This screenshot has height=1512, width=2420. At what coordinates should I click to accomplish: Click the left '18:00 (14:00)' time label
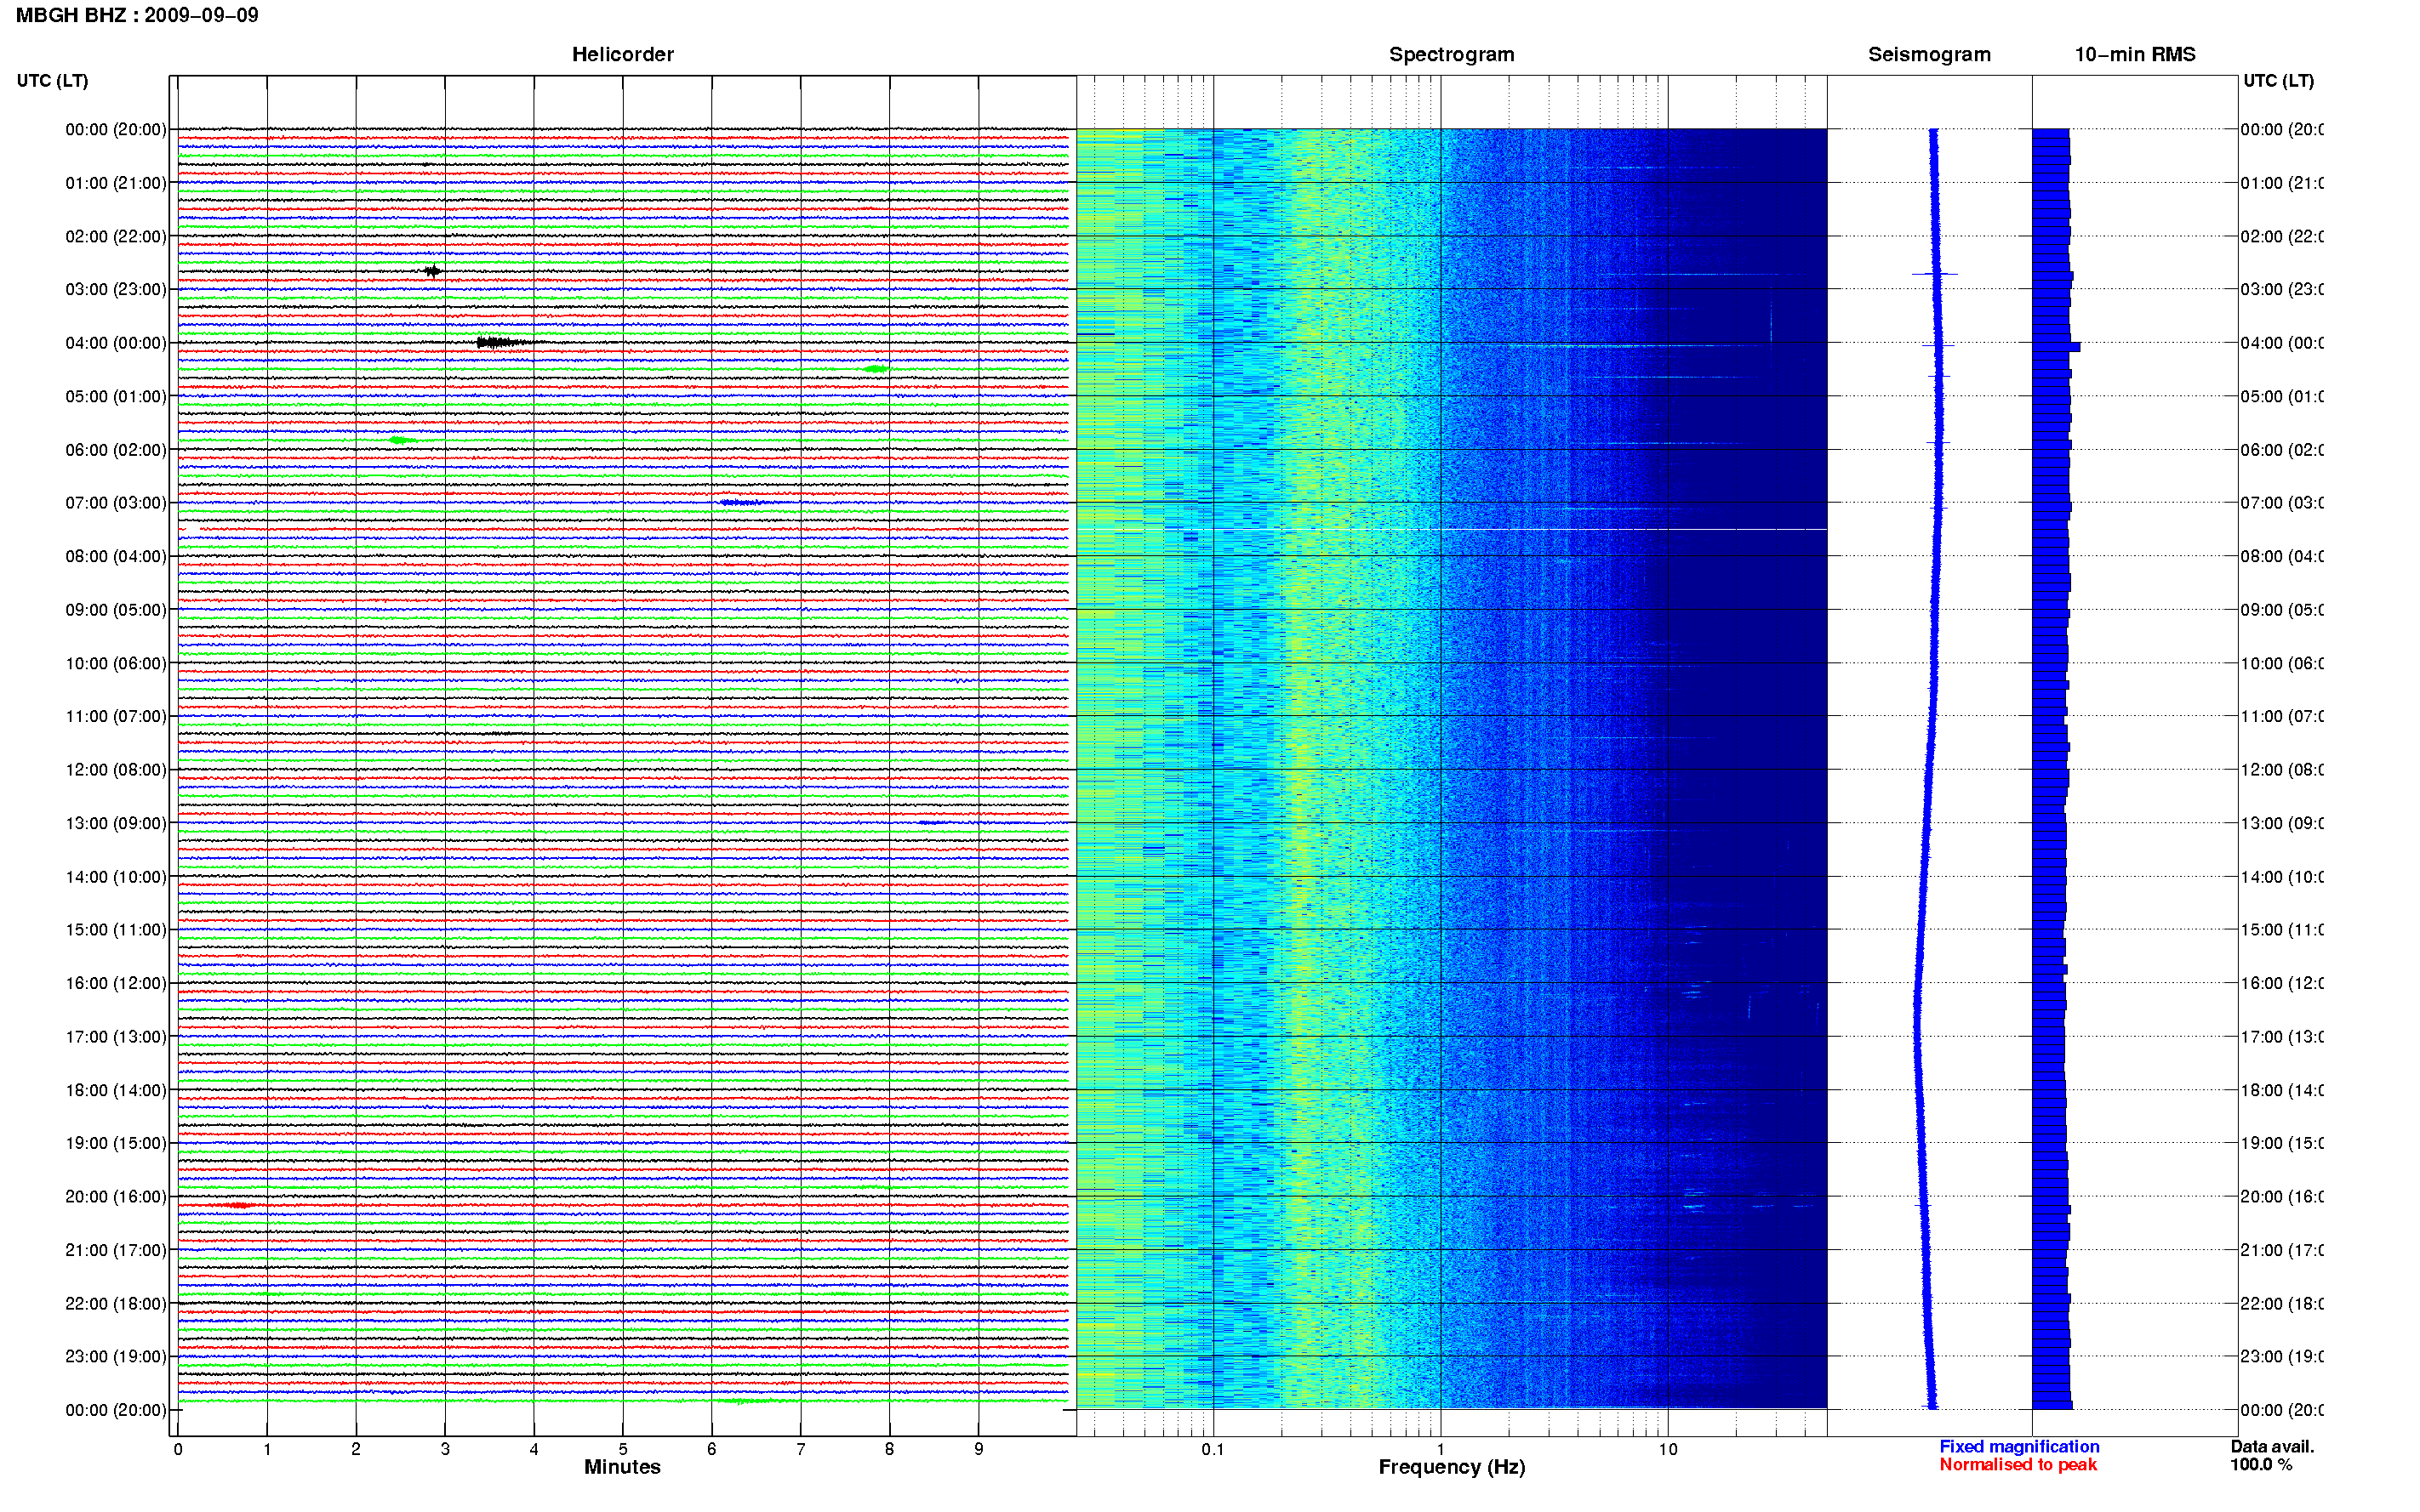click(x=116, y=1090)
